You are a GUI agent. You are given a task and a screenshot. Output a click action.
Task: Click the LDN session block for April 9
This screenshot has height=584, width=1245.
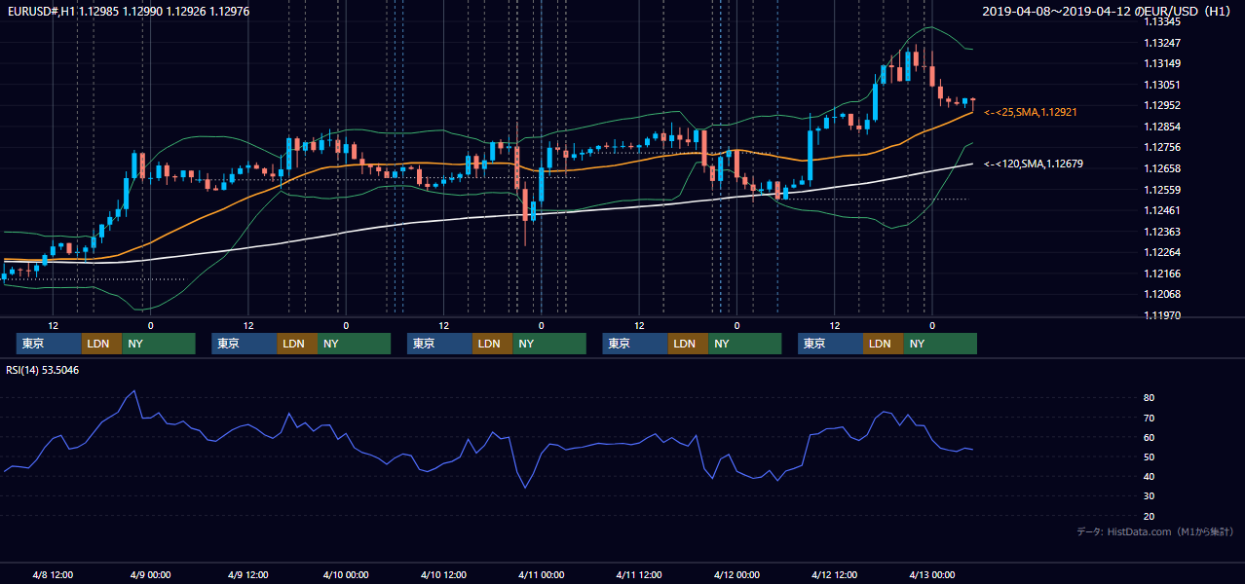pos(297,344)
